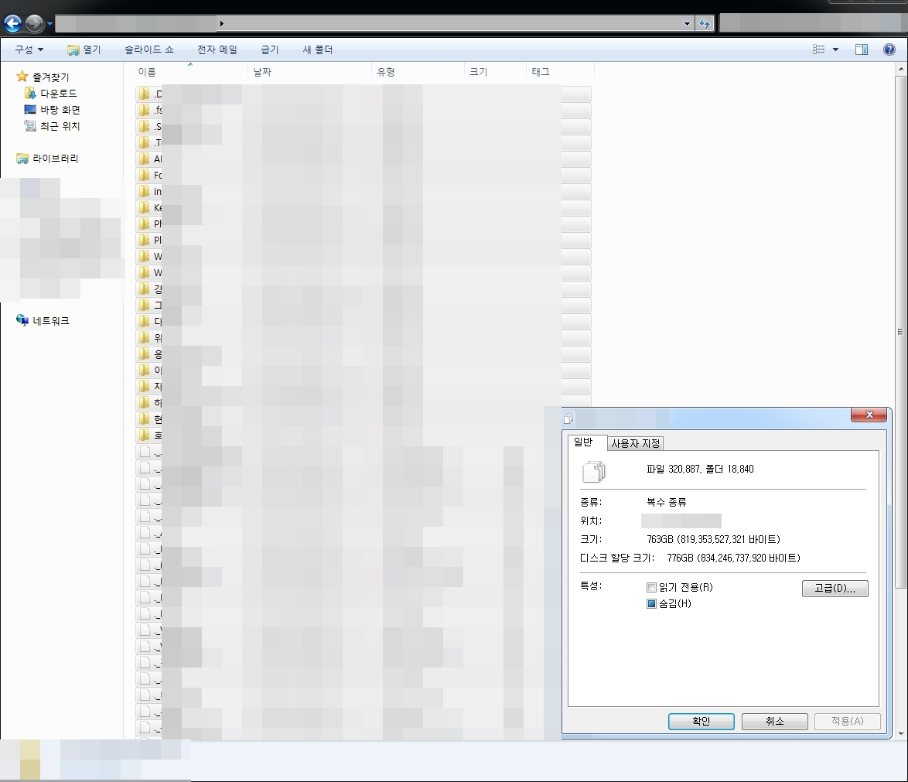Open Help with the question mark icon
The width and height of the screenshot is (908, 782).
tap(889, 50)
